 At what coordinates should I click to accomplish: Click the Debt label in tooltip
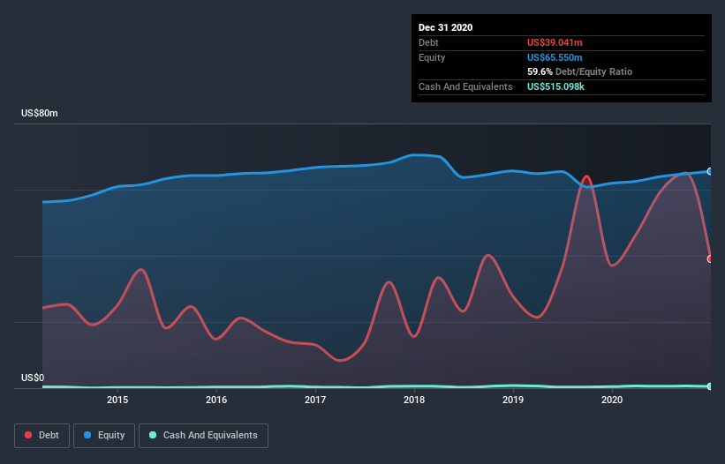click(x=428, y=42)
